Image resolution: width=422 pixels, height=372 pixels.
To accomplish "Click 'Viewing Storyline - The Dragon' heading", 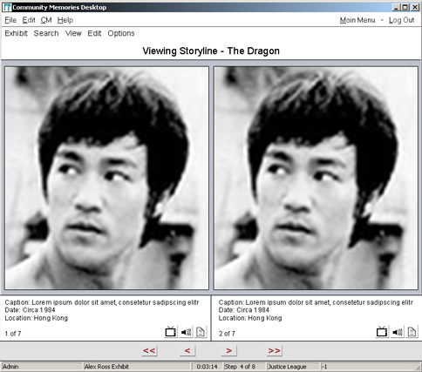I will pyautogui.click(x=211, y=51).
